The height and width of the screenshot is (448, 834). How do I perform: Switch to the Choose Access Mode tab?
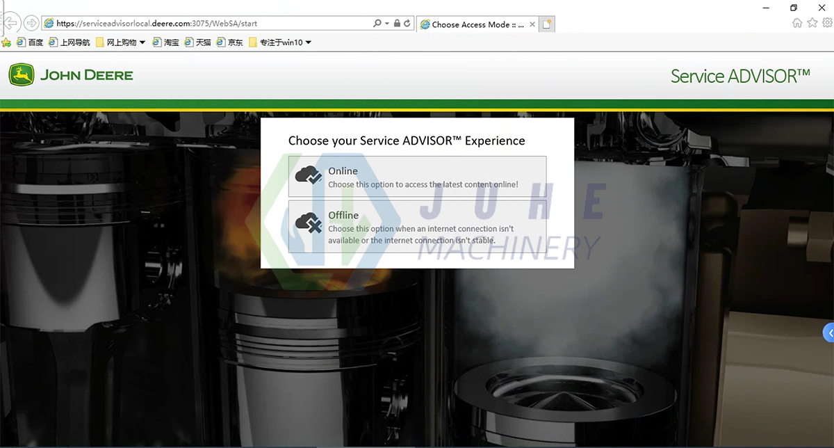(x=476, y=23)
